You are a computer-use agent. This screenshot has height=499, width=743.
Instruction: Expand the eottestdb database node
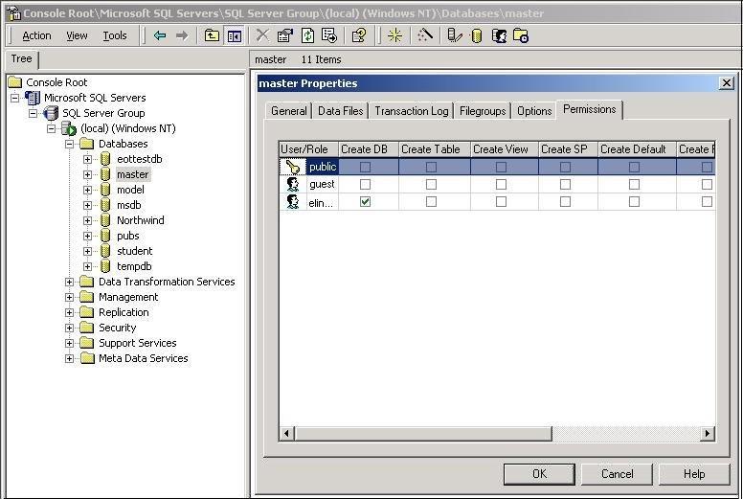pos(87,159)
